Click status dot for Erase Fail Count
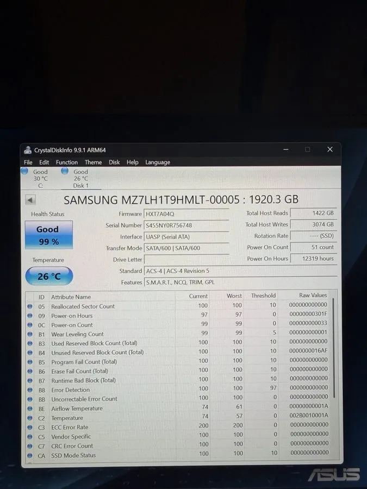Screen dimensions: 367x489 (x=30, y=372)
